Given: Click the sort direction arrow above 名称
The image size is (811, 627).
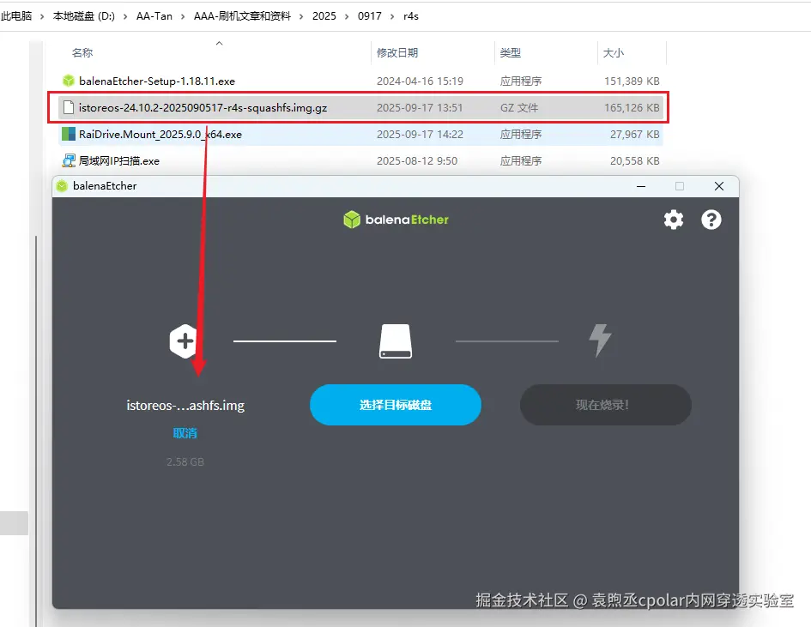Looking at the screenshot, I should (x=220, y=44).
